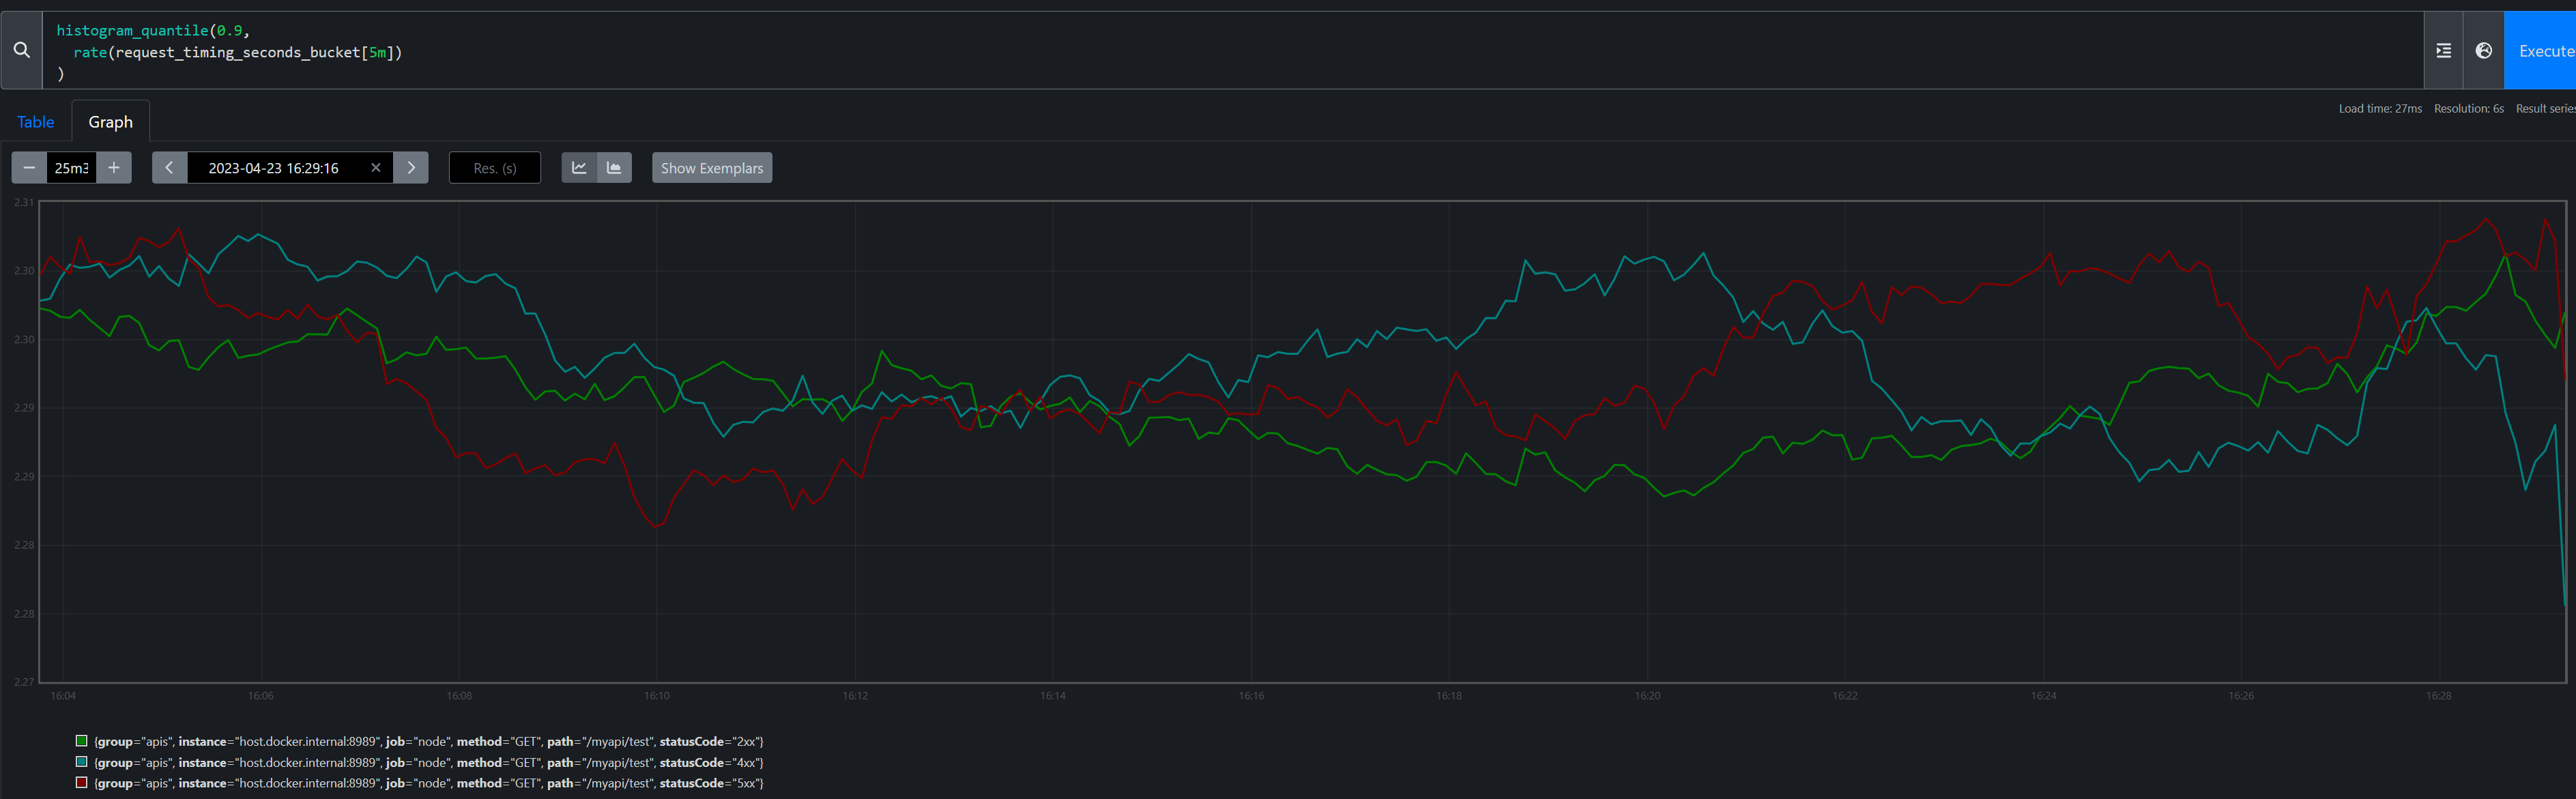Switch to line chart display mode
This screenshot has width=2576, height=799.
tap(579, 168)
